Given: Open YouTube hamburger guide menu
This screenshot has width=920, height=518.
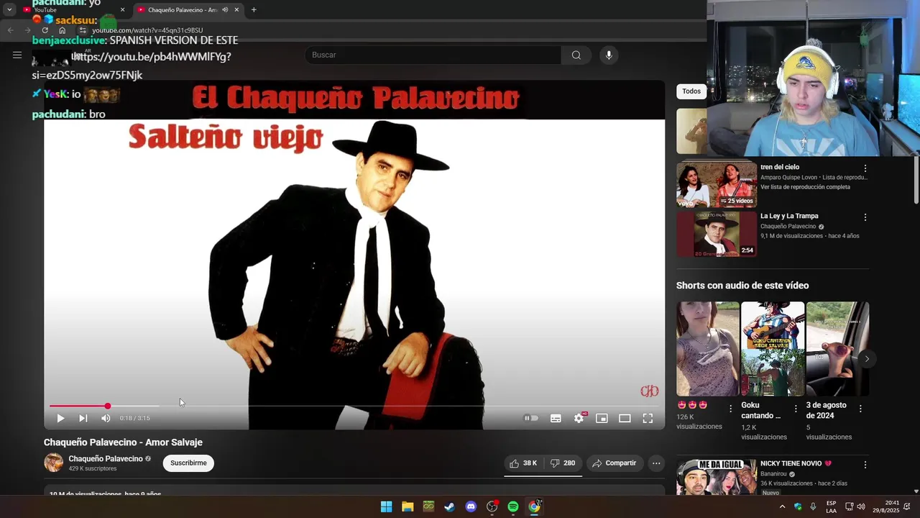Looking at the screenshot, I should click(x=17, y=55).
